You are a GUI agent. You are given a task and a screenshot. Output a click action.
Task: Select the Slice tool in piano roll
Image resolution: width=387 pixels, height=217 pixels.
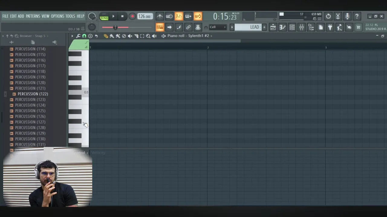pyautogui.click(x=136, y=36)
